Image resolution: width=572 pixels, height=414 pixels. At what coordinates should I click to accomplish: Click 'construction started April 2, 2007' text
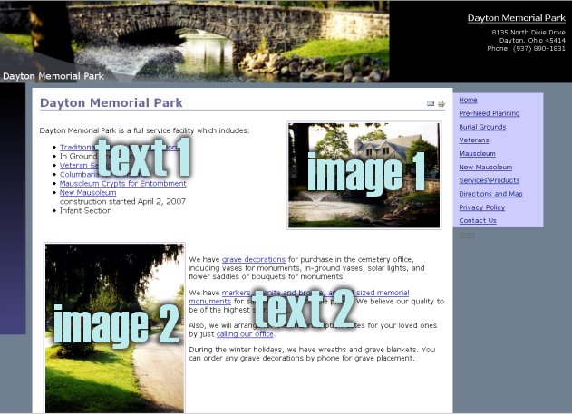[x=122, y=201]
